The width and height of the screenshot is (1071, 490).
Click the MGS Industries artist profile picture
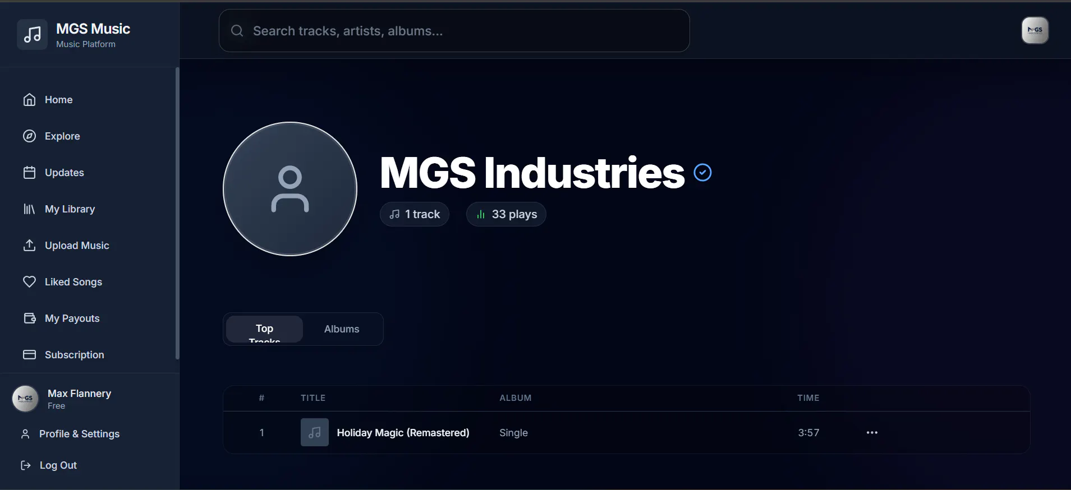(290, 189)
